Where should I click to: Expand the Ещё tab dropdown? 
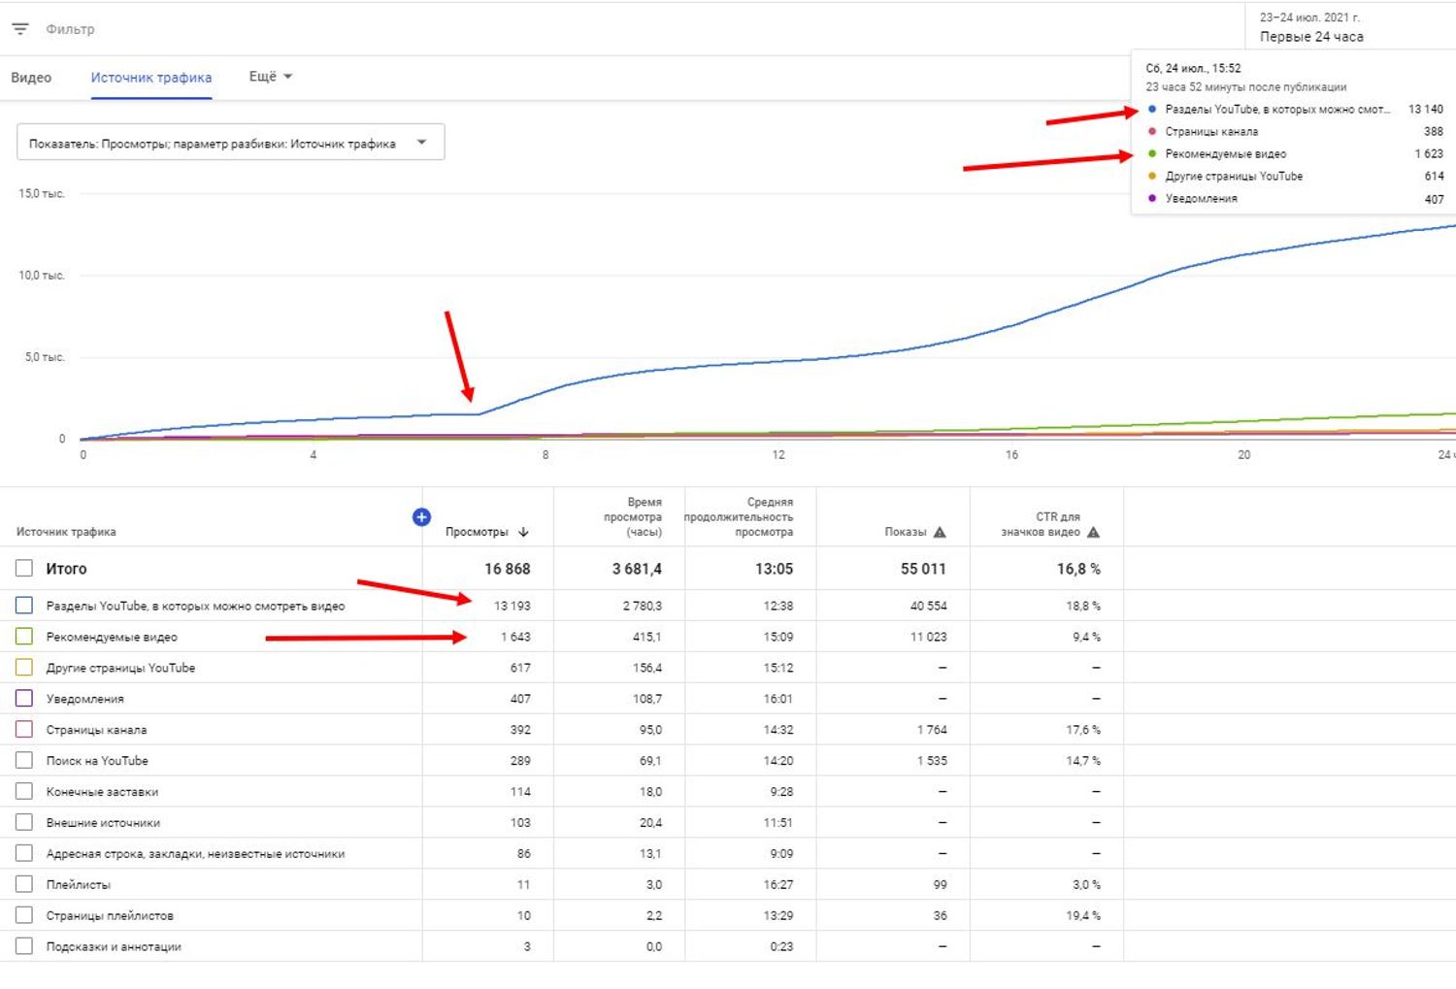(271, 77)
